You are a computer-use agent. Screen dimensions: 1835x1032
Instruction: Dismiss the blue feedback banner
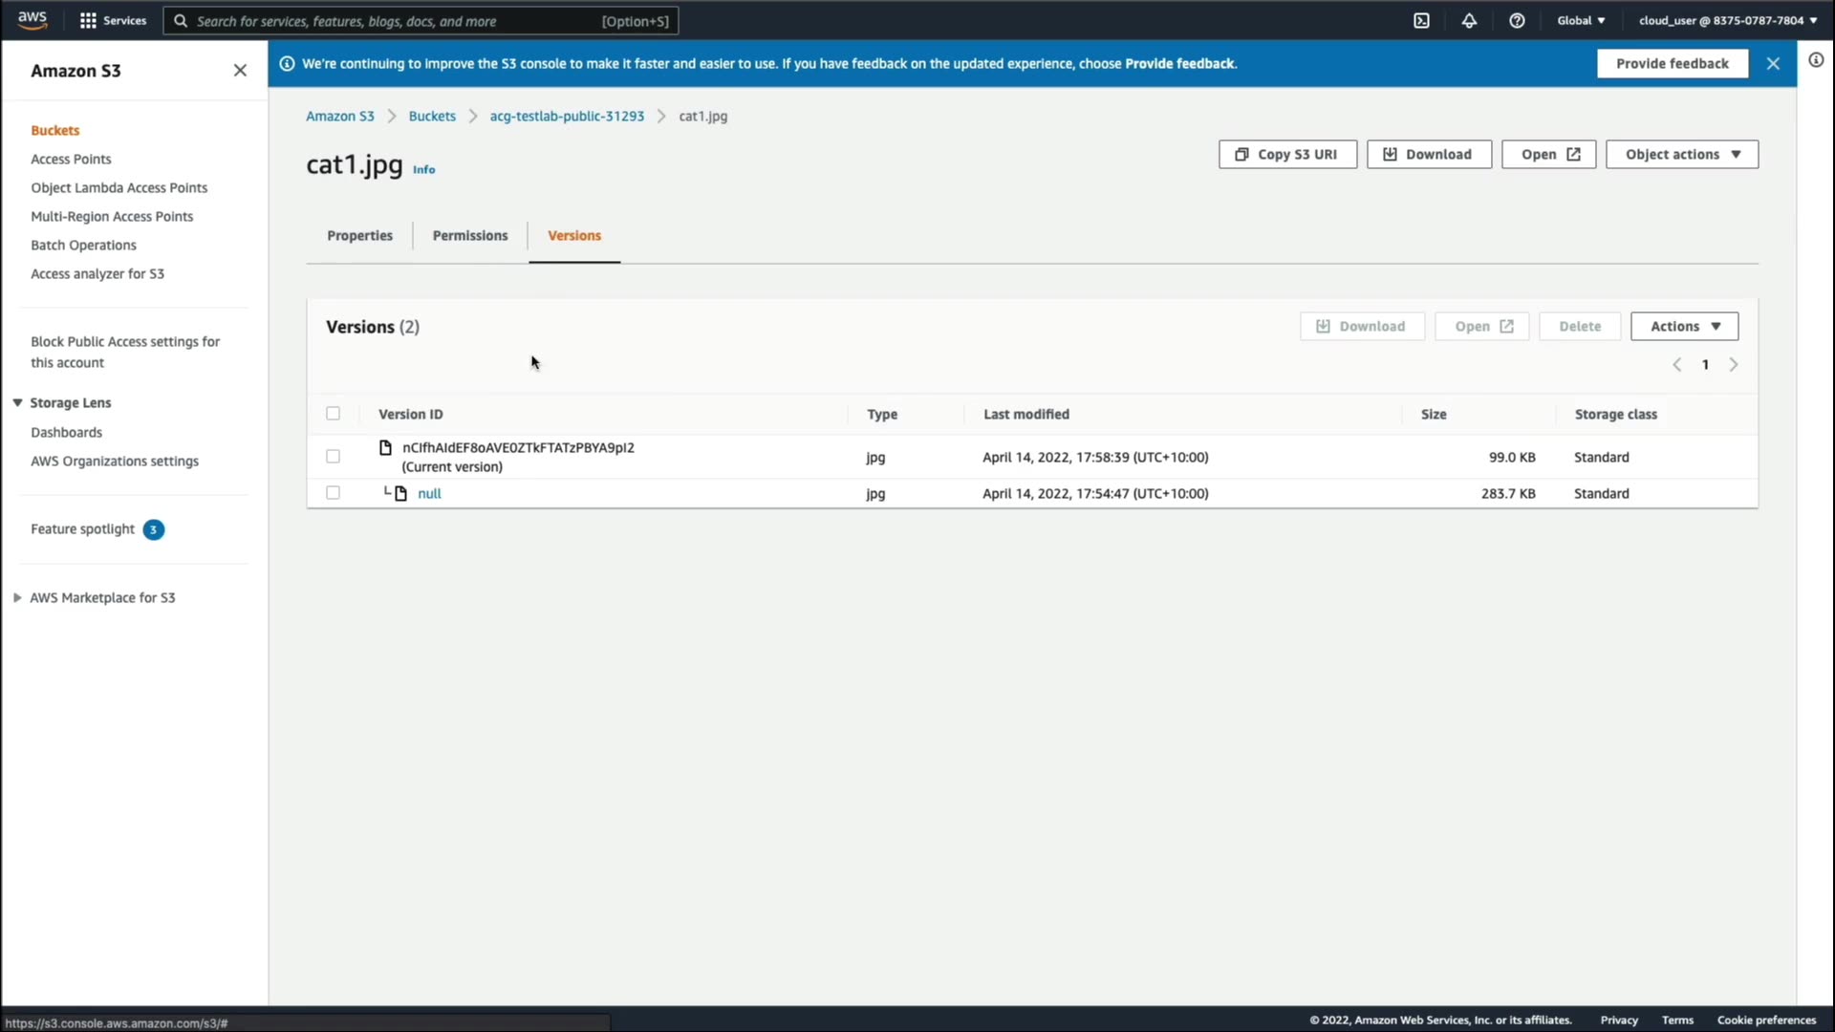point(1773,64)
